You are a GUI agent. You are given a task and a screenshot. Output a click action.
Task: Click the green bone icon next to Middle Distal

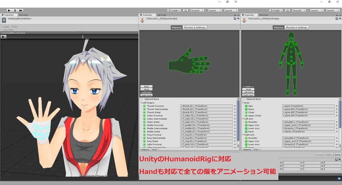click(144, 132)
